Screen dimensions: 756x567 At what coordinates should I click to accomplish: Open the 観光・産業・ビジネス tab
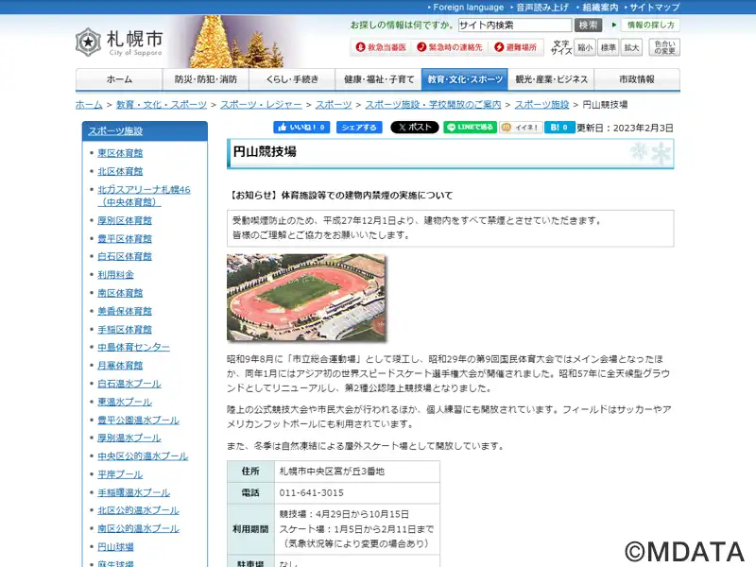point(552,79)
